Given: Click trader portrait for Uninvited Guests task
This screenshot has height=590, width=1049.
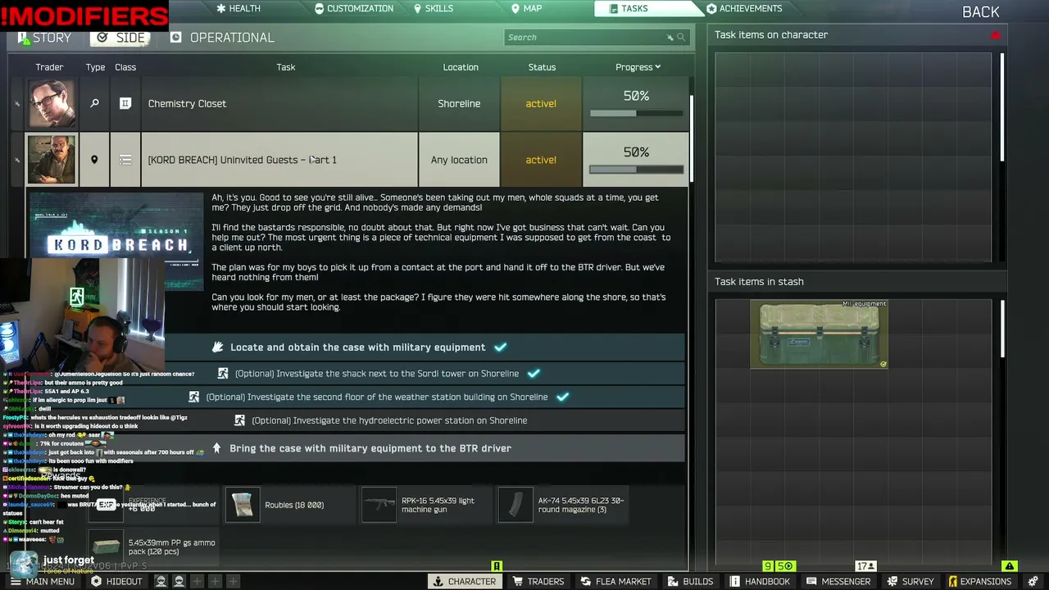Looking at the screenshot, I should coord(52,160).
